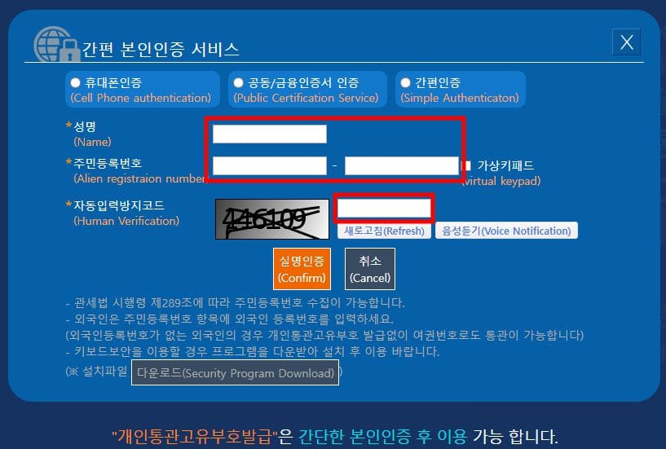This screenshot has height=449, width=666.
Task: Click the captcha image showing 146109
Action: click(x=272, y=219)
